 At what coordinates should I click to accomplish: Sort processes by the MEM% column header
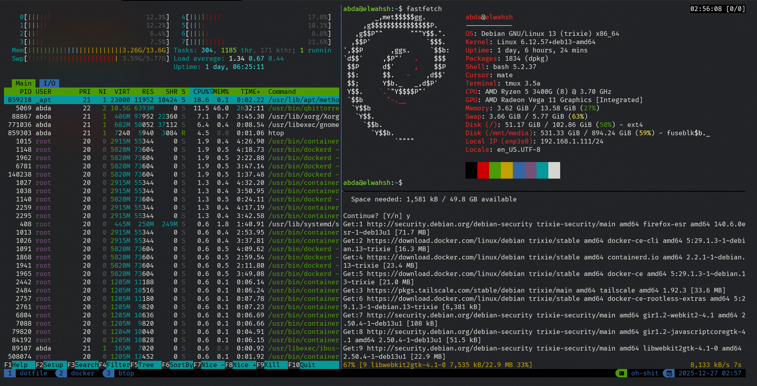pyautogui.click(x=221, y=91)
